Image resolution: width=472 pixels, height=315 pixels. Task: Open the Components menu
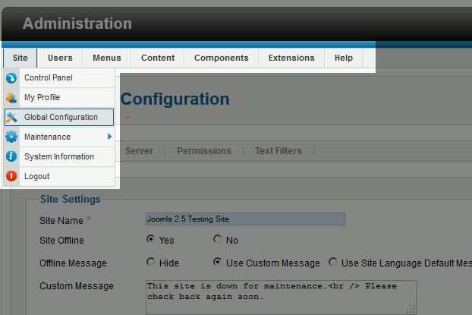click(x=221, y=58)
